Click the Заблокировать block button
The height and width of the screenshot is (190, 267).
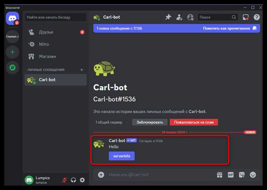click(150, 122)
